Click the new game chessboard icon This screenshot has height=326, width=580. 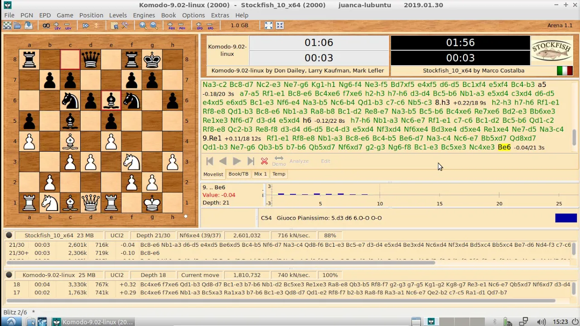tap(7, 26)
